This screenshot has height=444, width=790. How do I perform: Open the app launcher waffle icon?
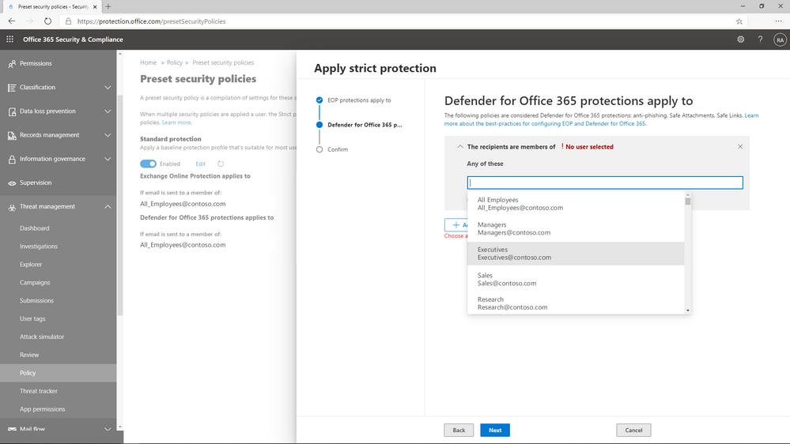pyautogui.click(x=9, y=40)
